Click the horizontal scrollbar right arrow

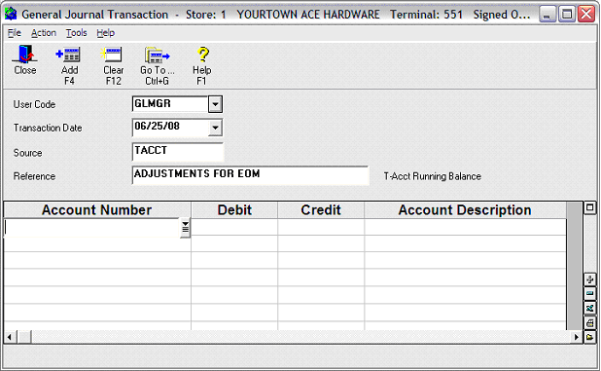click(x=576, y=337)
